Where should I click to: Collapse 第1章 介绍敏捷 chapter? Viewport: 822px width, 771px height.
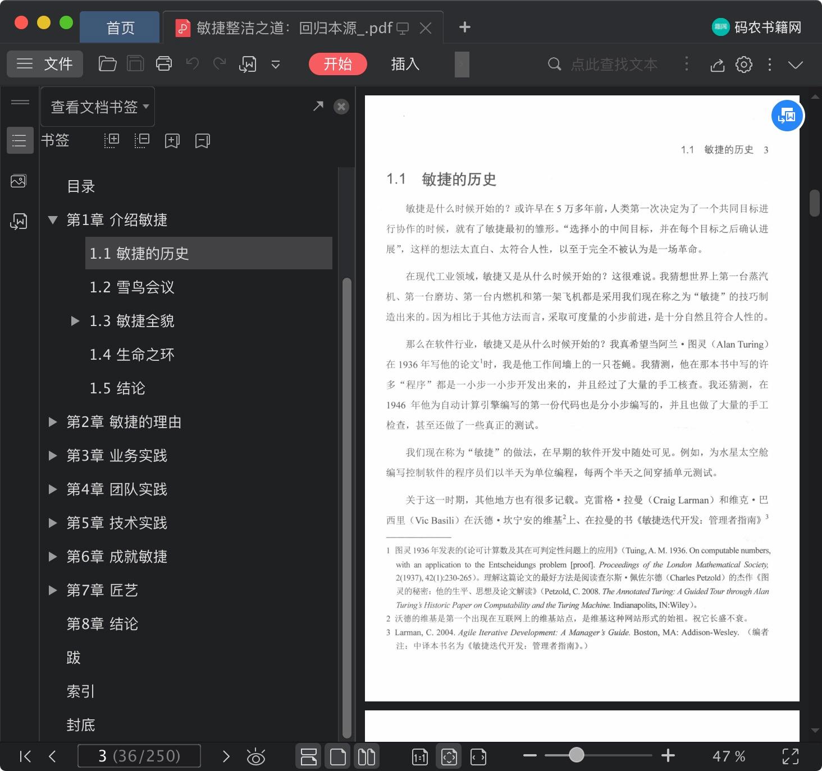[53, 220]
